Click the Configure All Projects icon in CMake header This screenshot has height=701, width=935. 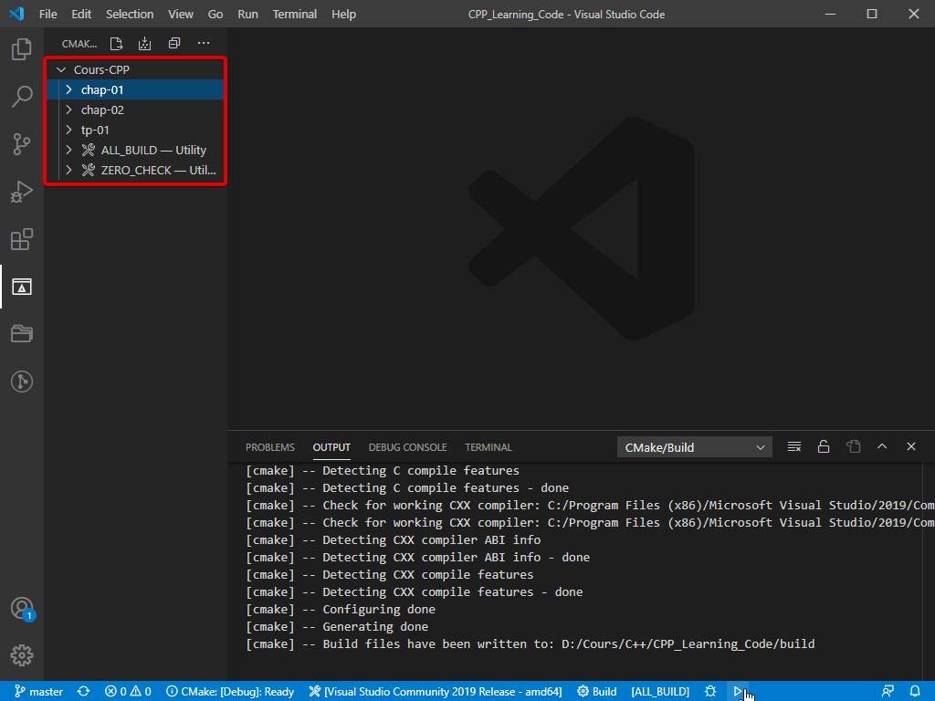(x=116, y=44)
